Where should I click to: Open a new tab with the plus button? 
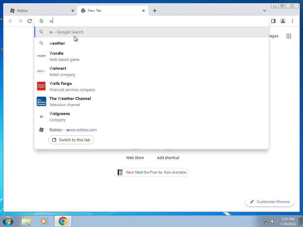coord(155,11)
